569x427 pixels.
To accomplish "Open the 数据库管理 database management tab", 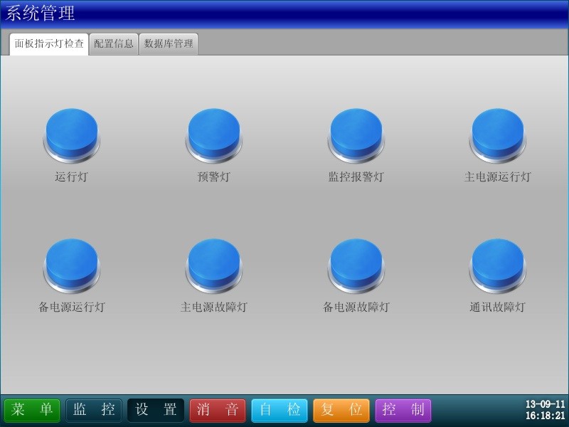I will point(166,43).
